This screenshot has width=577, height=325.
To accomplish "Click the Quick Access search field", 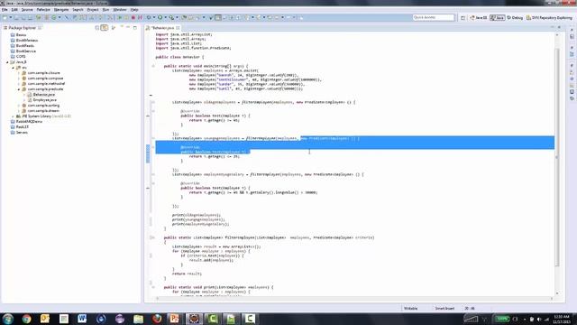I will (x=433, y=17).
